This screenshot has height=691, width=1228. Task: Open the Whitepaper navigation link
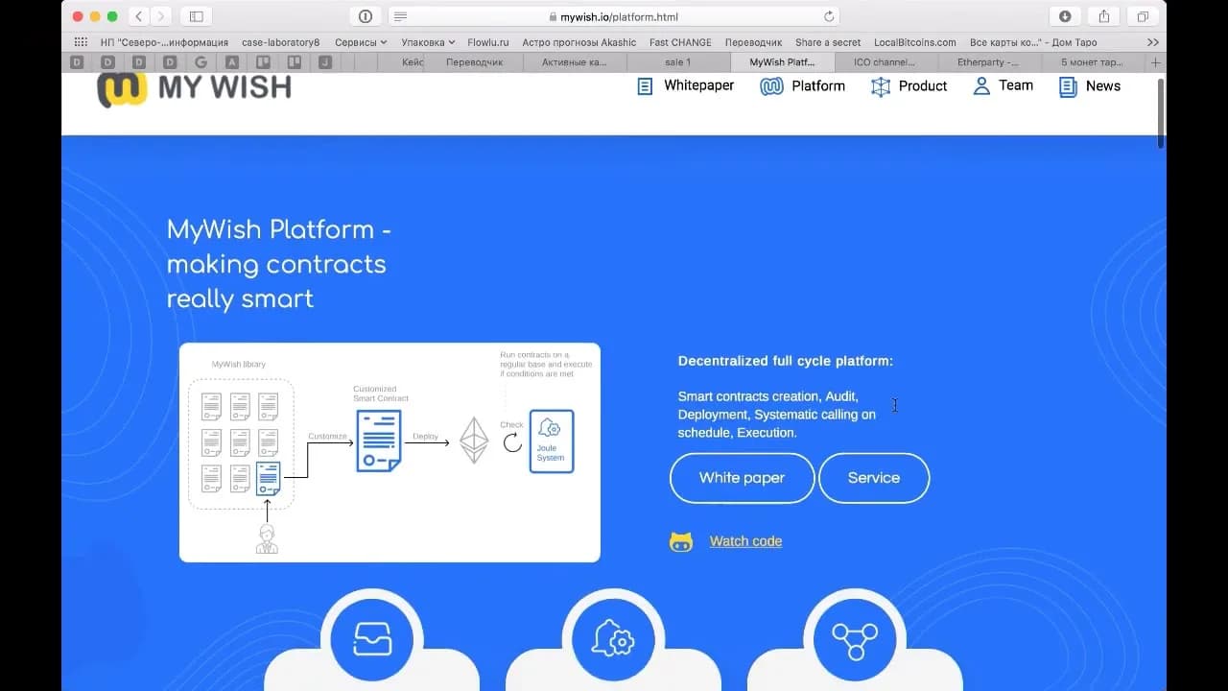(x=698, y=85)
